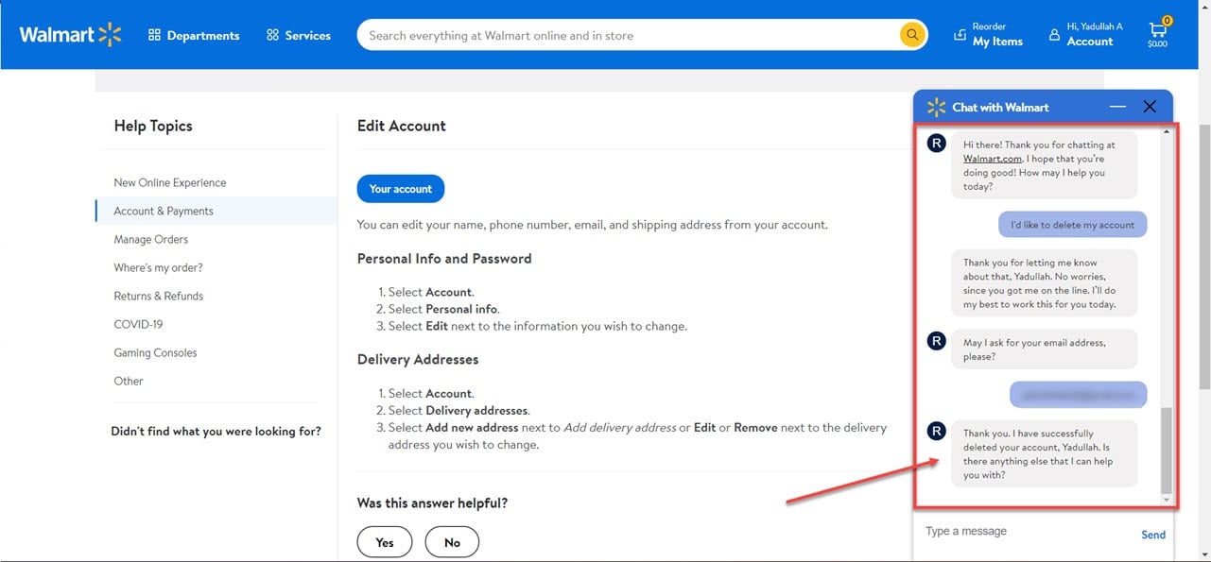This screenshot has height=562, width=1211.
Task: Open the shopping cart icon
Action: tap(1157, 28)
